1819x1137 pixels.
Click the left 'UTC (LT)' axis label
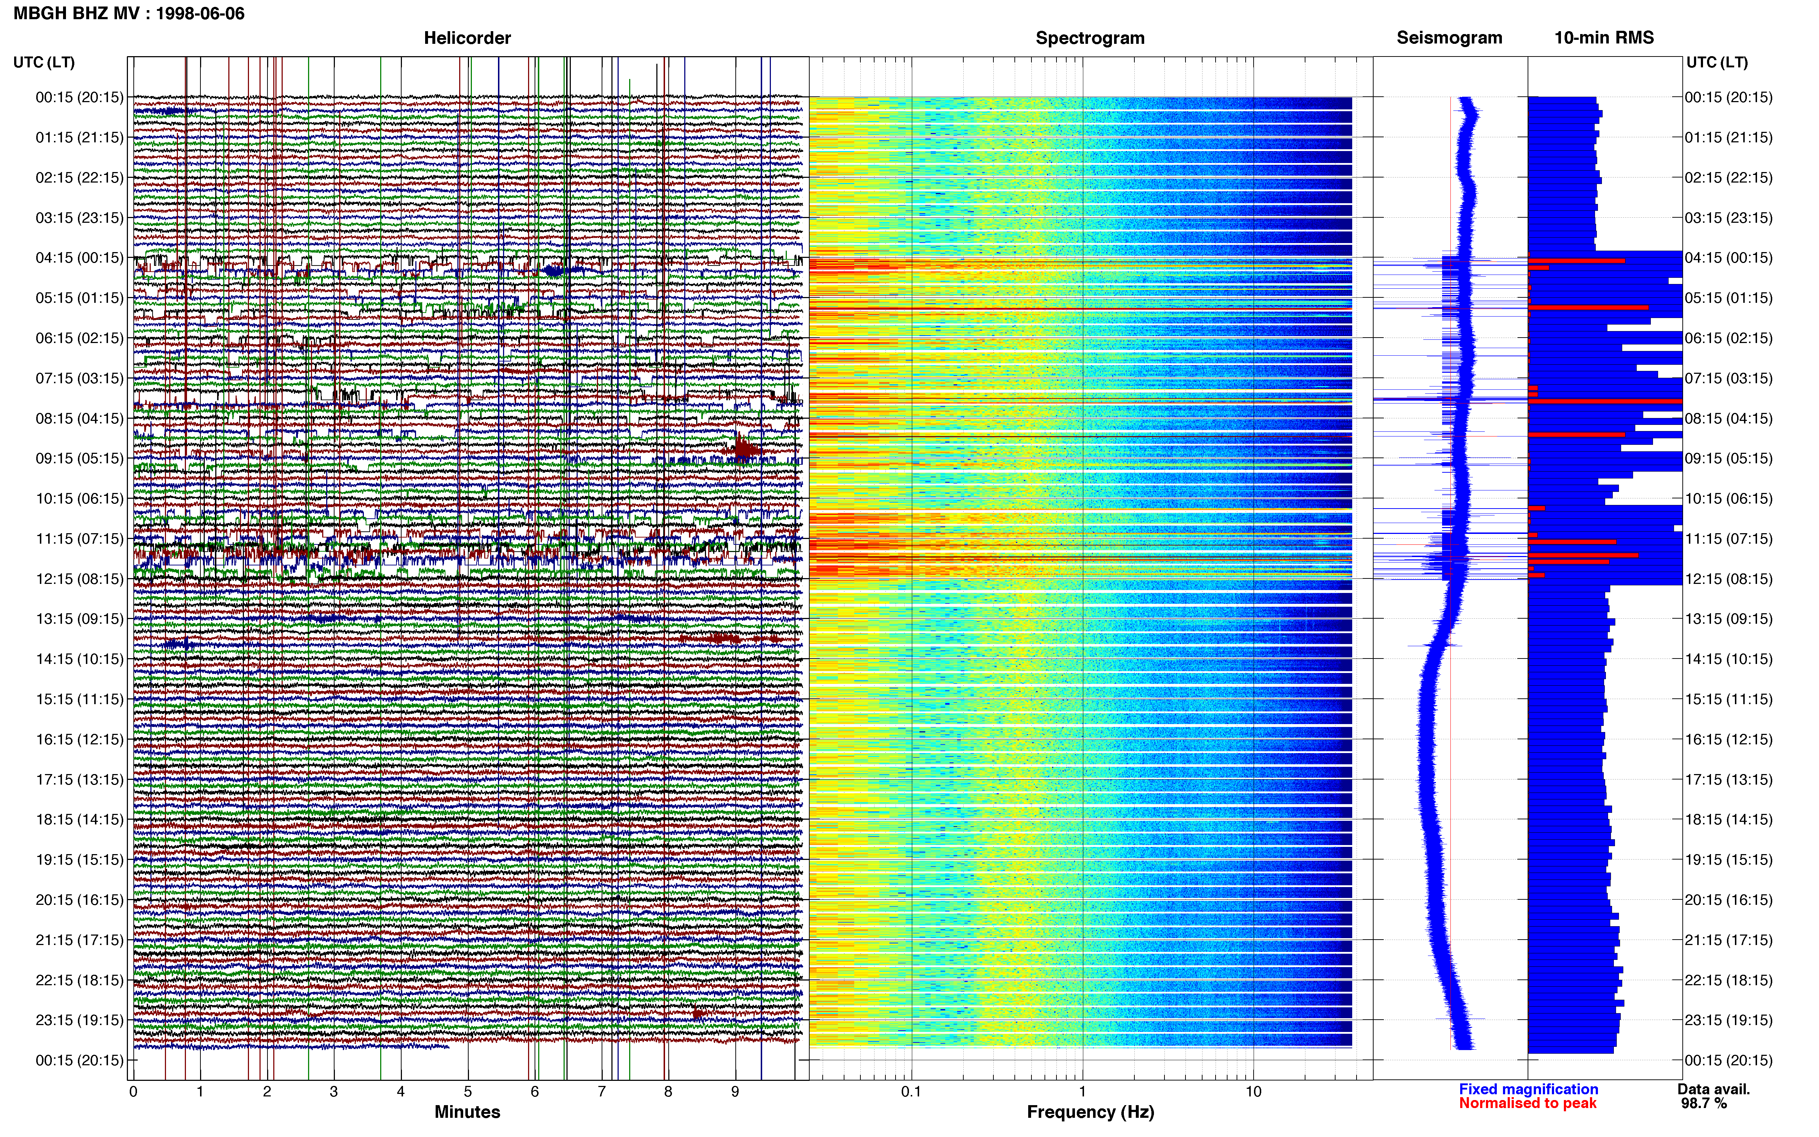43,62
